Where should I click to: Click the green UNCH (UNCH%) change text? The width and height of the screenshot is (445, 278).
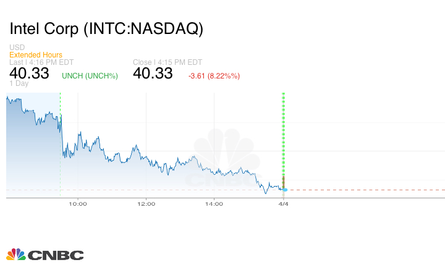(x=90, y=76)
